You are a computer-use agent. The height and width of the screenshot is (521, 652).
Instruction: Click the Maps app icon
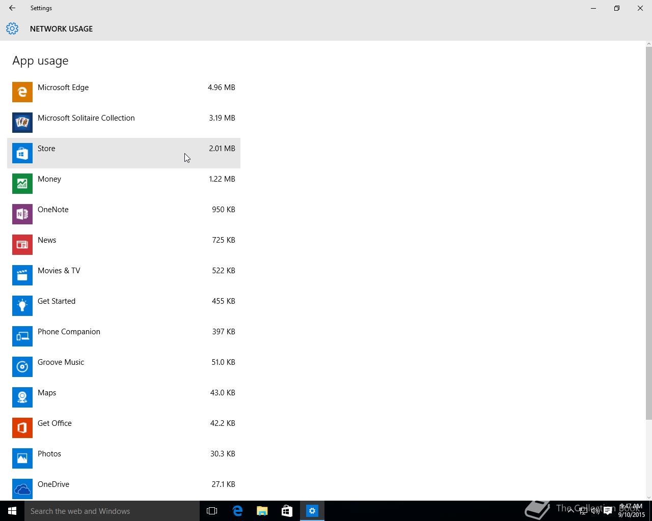(22, 397)
